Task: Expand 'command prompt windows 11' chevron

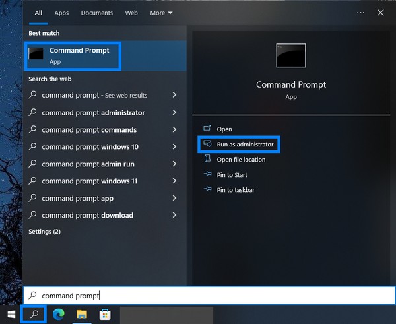Action: pyautogui.click(x=174, y=181)
